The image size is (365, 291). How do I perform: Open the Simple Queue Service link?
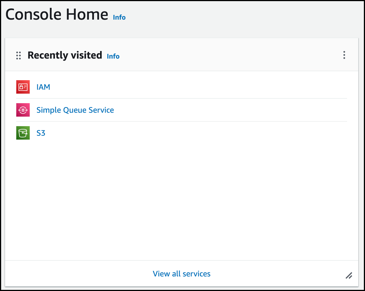75,110
